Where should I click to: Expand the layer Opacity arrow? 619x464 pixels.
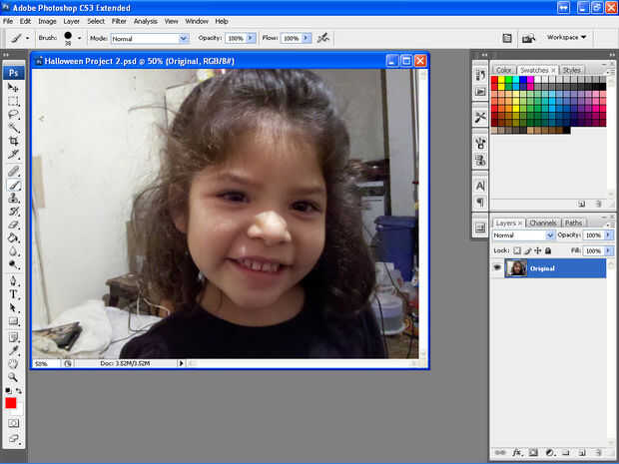coord(608,235)
